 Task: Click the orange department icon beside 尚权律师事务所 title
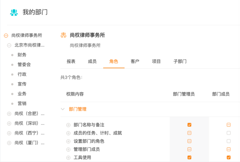pyautogui.click(x=64, y=35)
